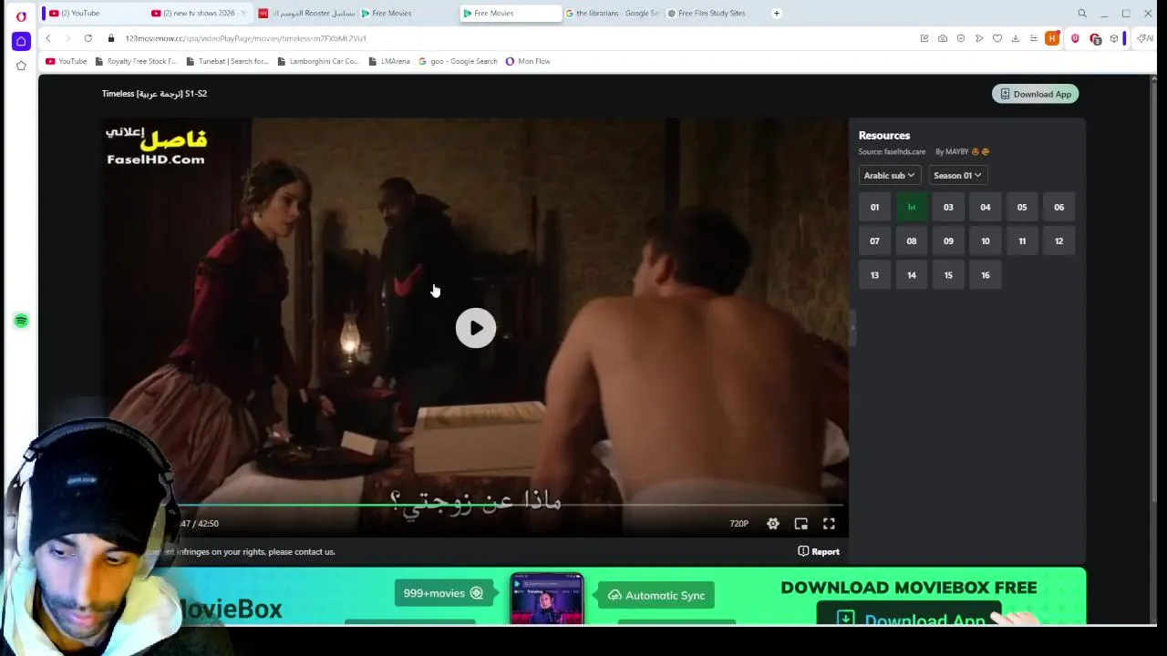The image size is (1167, 656).
Task: Open the YouTube bookmark
Action: (66, 61)
